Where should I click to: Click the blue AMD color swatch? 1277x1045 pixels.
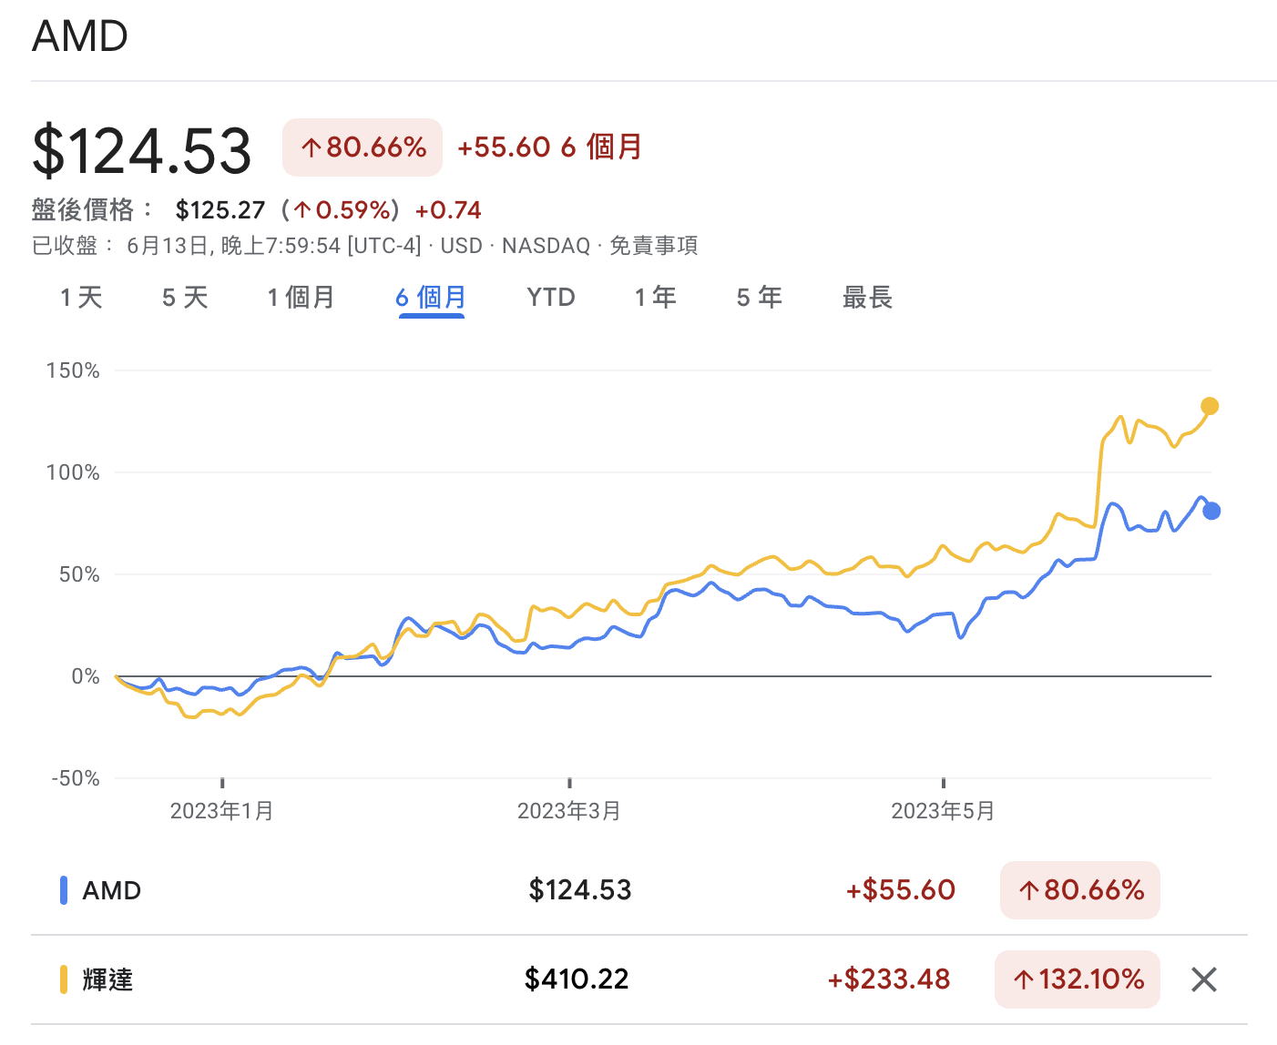coord(64,890)
